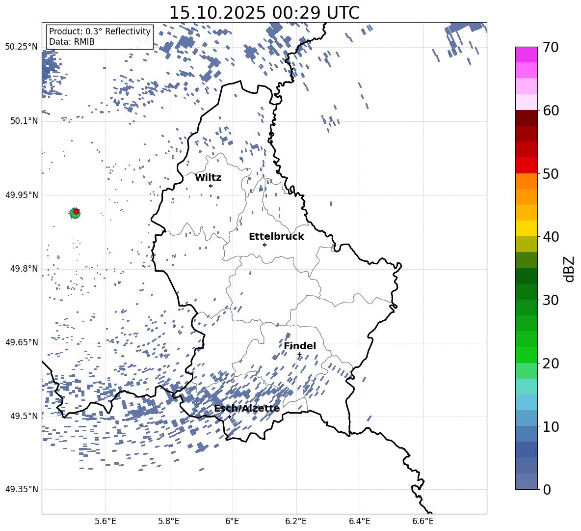The image size is (581, 531).
Task: Click the colorbar tick value 0
Action: (x=547, y=489)
